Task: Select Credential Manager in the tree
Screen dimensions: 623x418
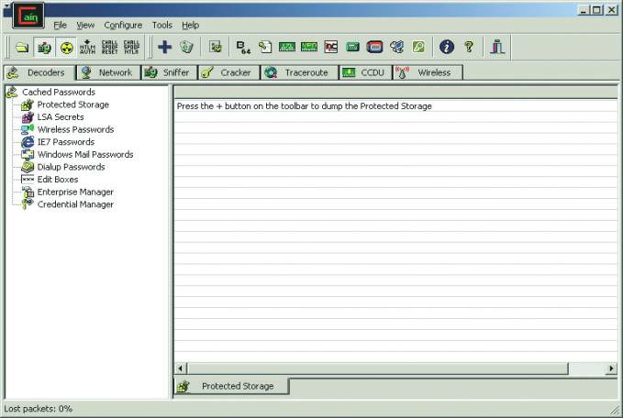Action: (x=75, y=204)
